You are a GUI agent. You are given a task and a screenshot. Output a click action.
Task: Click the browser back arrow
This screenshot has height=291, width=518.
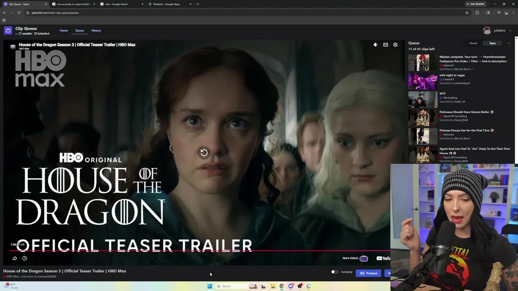click(x=4, y=13)
